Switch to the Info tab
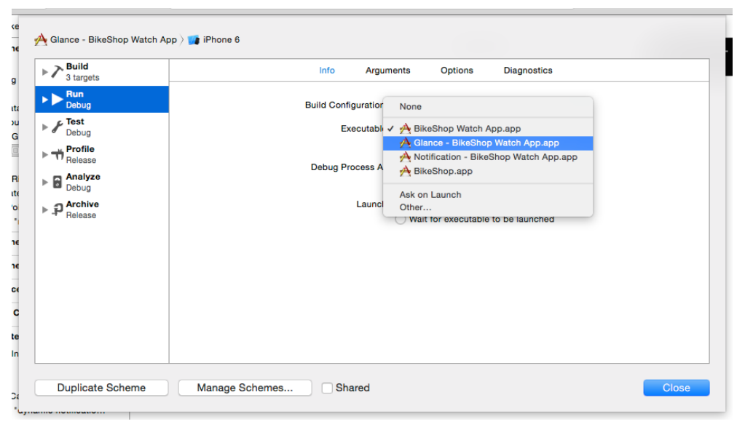Image resolution: width=753 pixels, height=432 pixels. tap(327, 71)
